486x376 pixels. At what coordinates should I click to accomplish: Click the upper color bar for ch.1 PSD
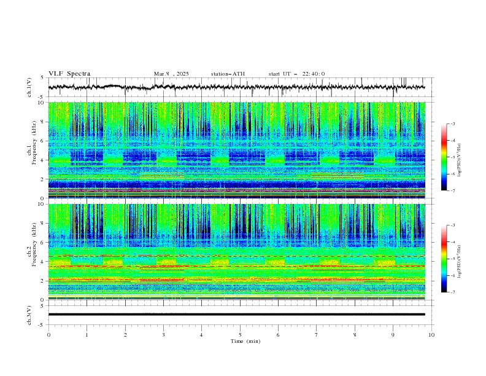tap(444, 157)
